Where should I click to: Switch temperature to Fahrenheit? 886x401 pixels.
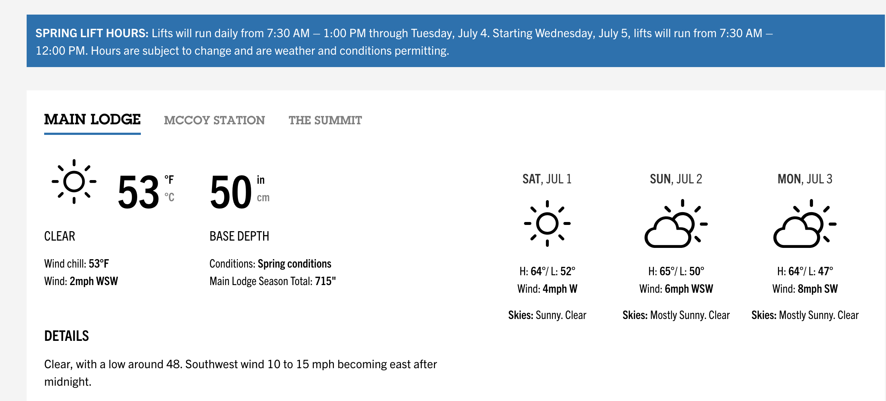tap(169, 180)
